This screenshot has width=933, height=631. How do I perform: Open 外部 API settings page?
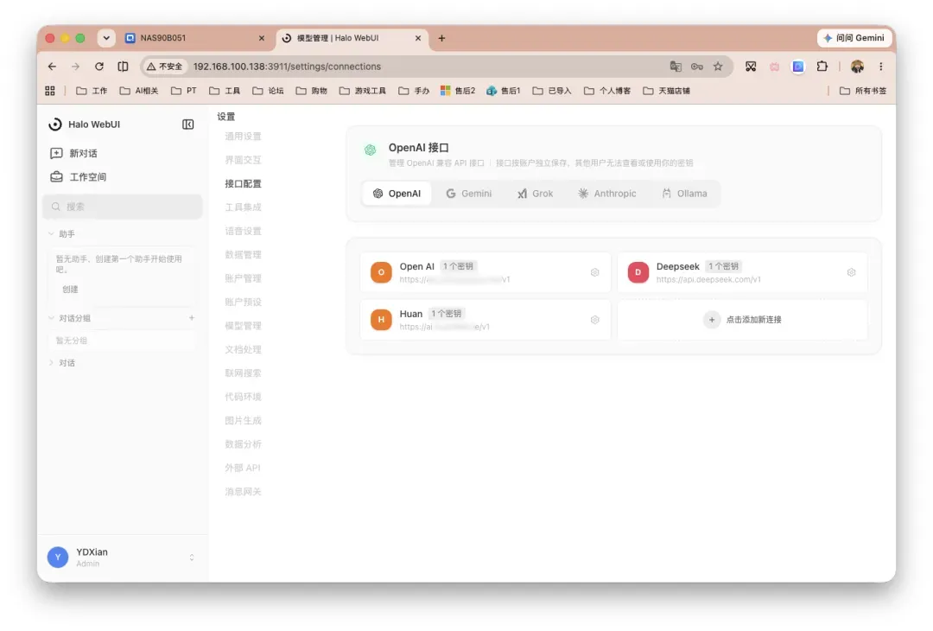(243, 468)
